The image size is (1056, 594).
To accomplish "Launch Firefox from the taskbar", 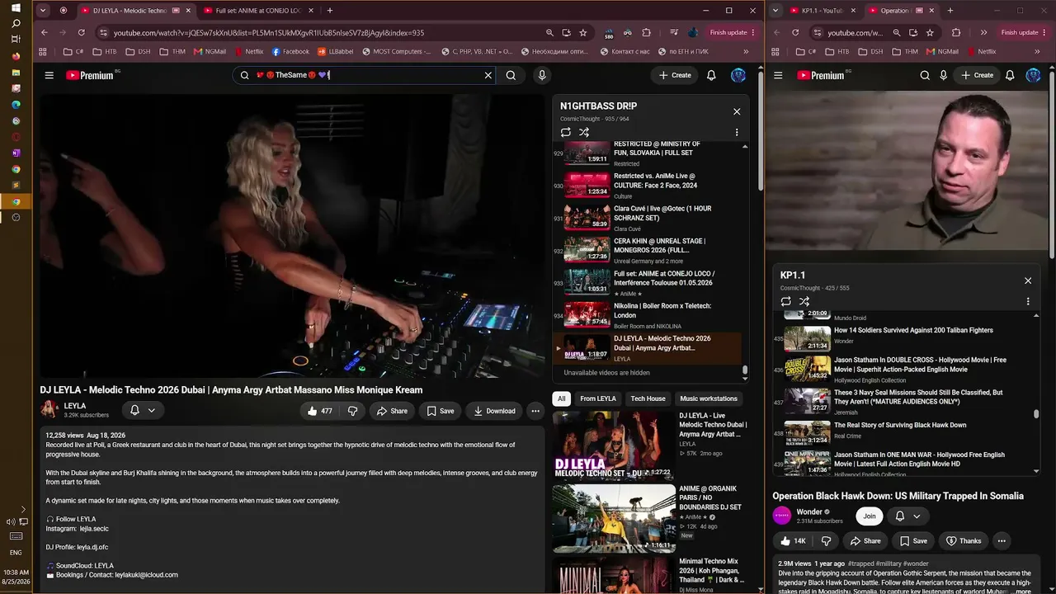I will pos(16,56).
